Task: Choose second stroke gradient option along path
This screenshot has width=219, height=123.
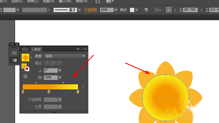Action: coord(53,63)
